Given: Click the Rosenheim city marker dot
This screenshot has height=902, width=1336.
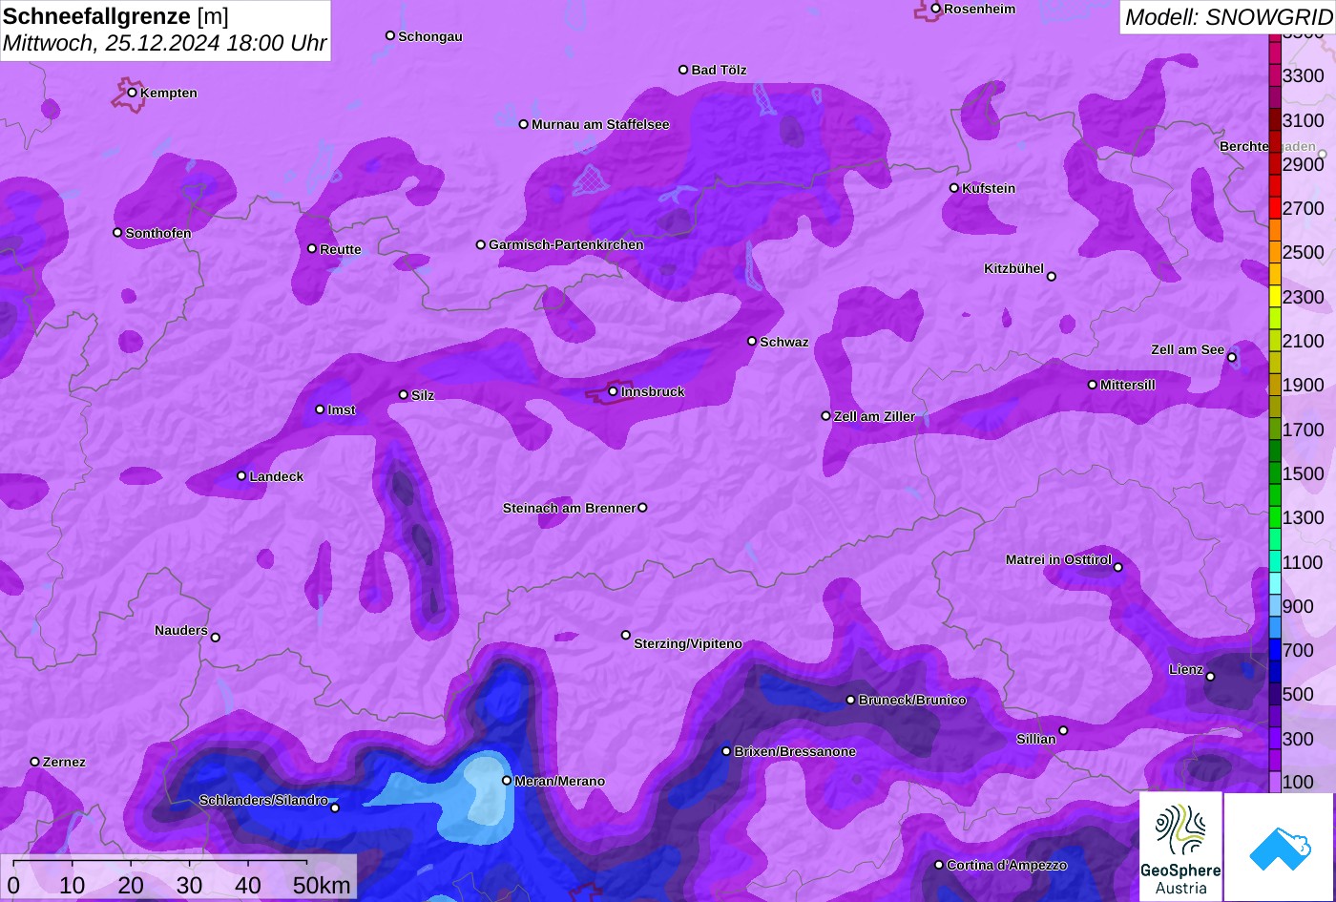Looking at the screenshot, I should 936,9.
